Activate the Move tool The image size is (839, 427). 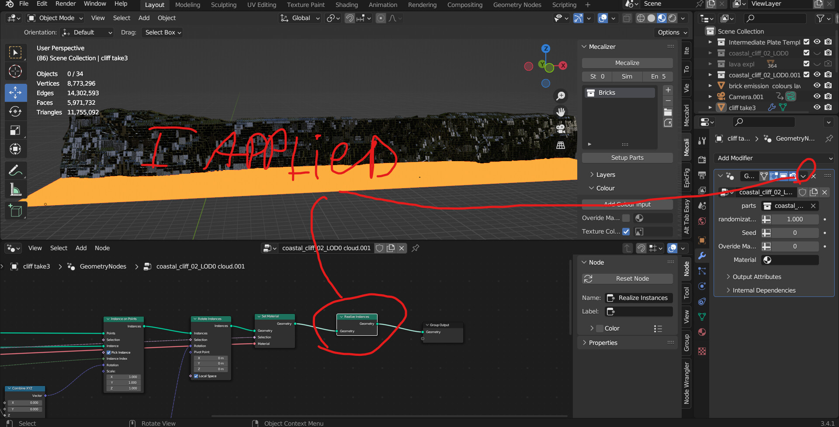coord(15,93)
